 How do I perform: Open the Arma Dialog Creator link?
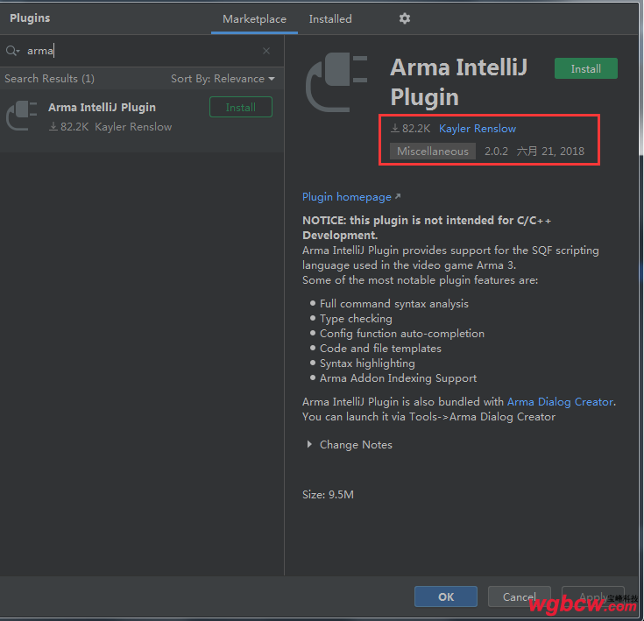pyautogui.click(x=560, y=402)
